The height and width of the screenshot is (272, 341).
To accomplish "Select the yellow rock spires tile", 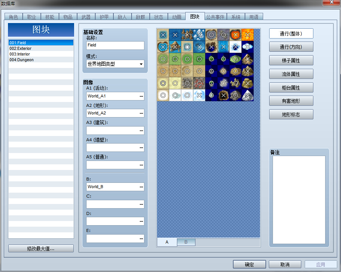I will tap(236, 83).
